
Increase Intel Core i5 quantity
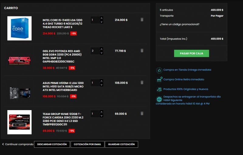coord(101,18)
